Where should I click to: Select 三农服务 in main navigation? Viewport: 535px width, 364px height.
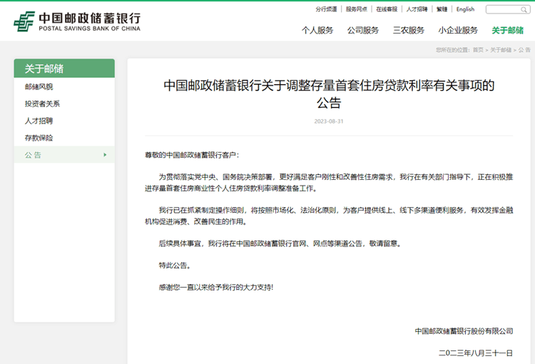click(x=409, y=30)
